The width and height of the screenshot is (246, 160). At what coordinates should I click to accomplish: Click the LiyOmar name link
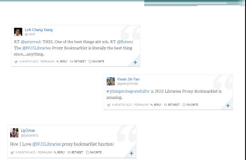pos(28,130)
